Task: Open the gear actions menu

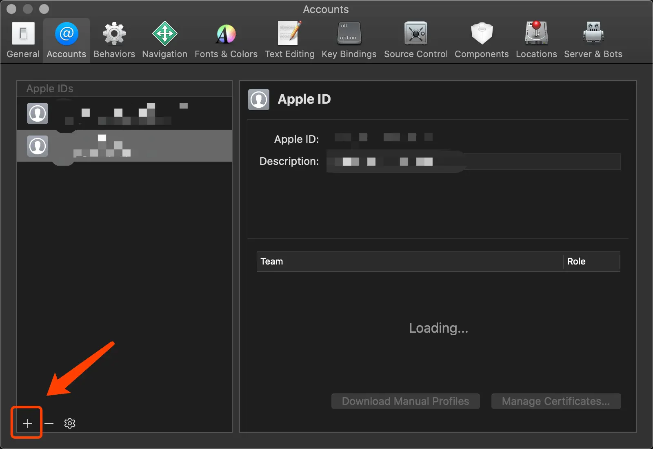Action: [x=70, y=423]
